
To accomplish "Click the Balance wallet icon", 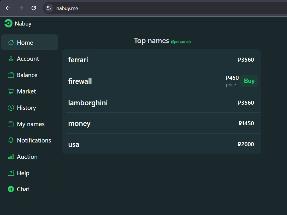I will click(11, 75).
